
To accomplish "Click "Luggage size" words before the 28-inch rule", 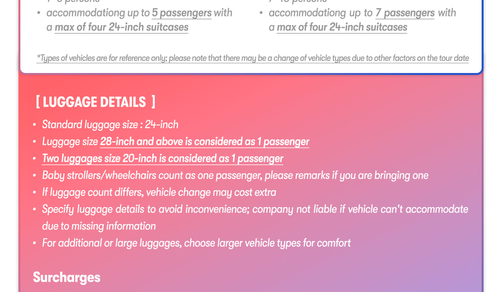I will coord(70,141).
